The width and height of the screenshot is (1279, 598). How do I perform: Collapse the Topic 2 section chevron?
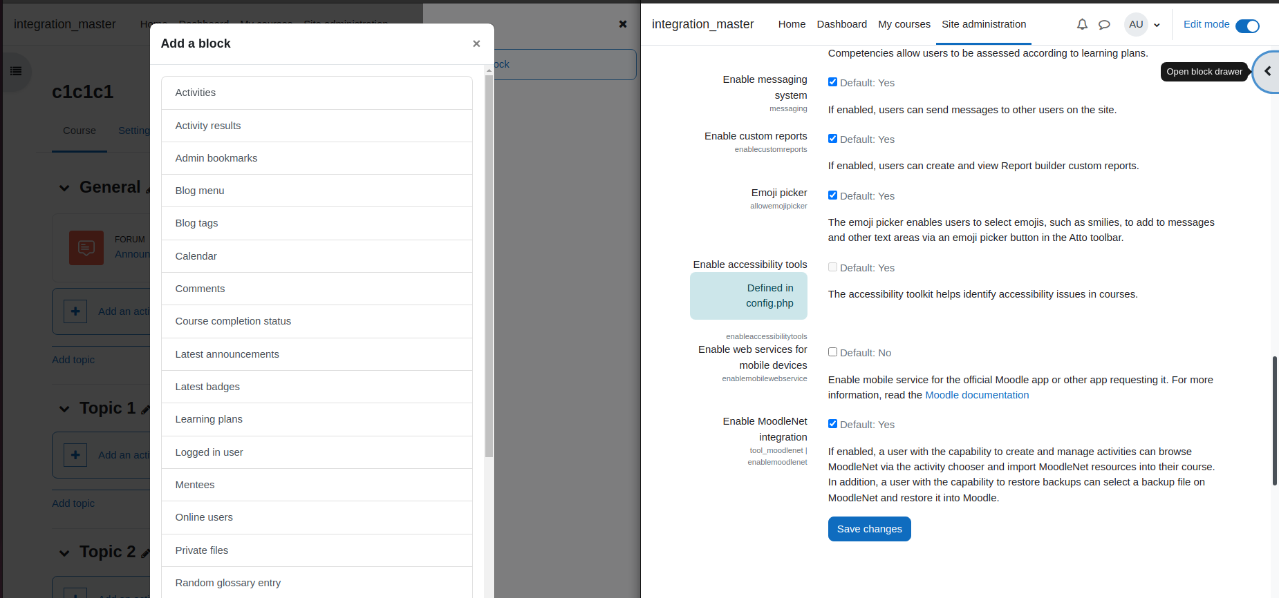64,552
